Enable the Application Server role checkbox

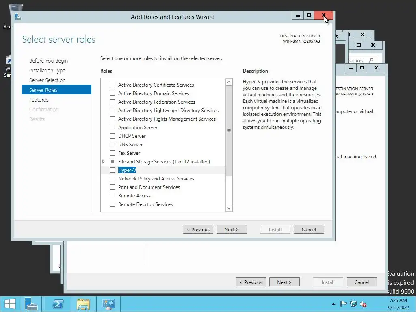coord(113,127)
